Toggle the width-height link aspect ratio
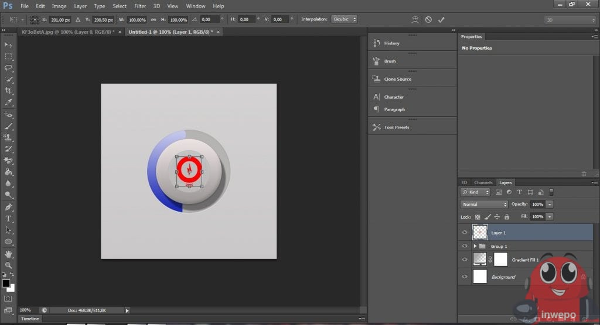The height and width of the screenshot is (325, 600). [x=154, y=19]
